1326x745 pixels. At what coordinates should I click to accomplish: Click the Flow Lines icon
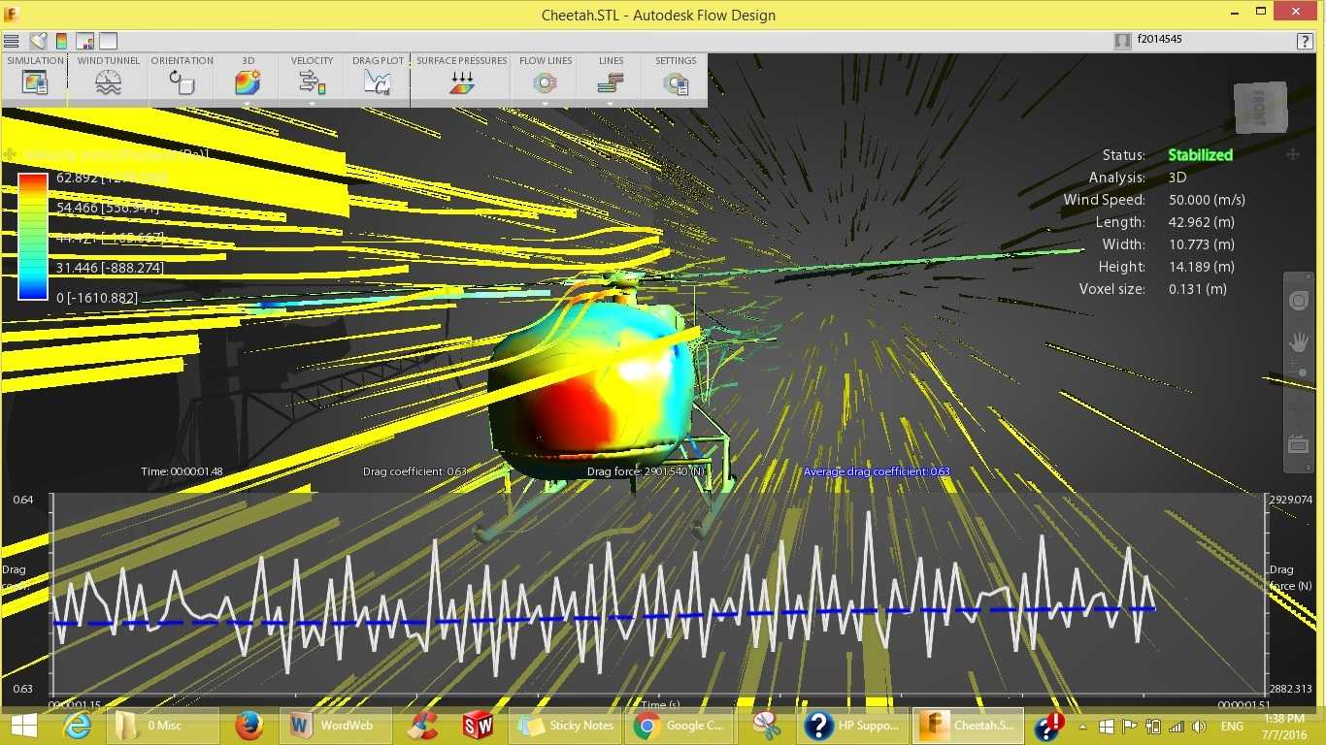(546, 82)
